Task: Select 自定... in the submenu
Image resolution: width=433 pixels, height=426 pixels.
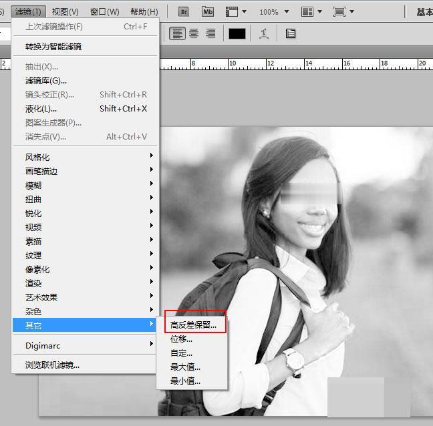Action: (192, 353)
